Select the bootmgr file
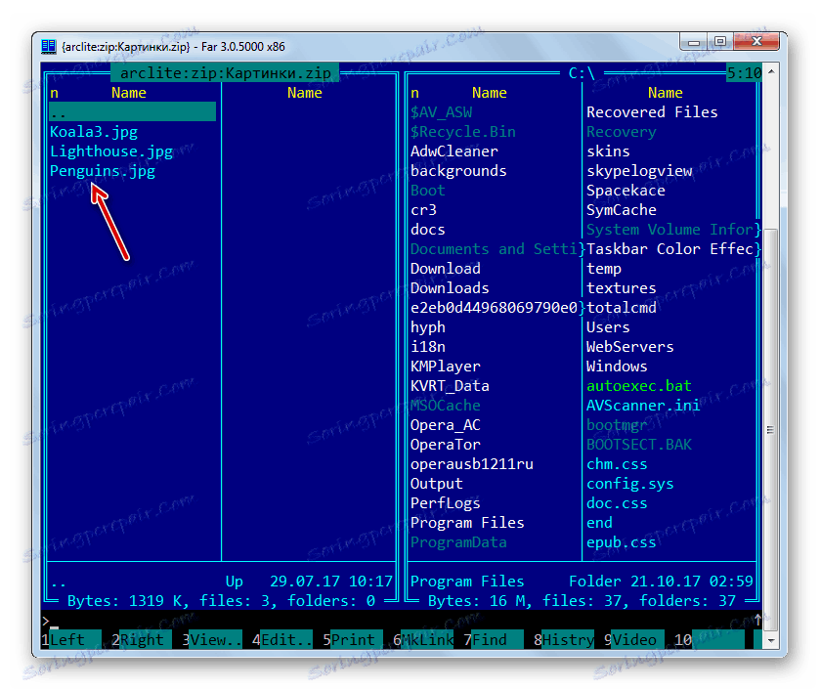The image size is (820, 690). 617,425
